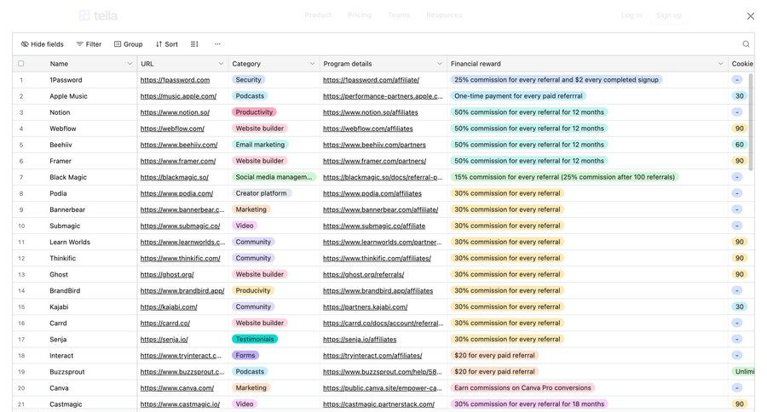Open the notion.so affiliates link
This screenshot has height=412, width=767.
(x=371, y=112)
